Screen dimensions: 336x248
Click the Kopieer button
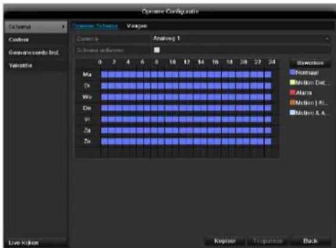tap(225, 241)
